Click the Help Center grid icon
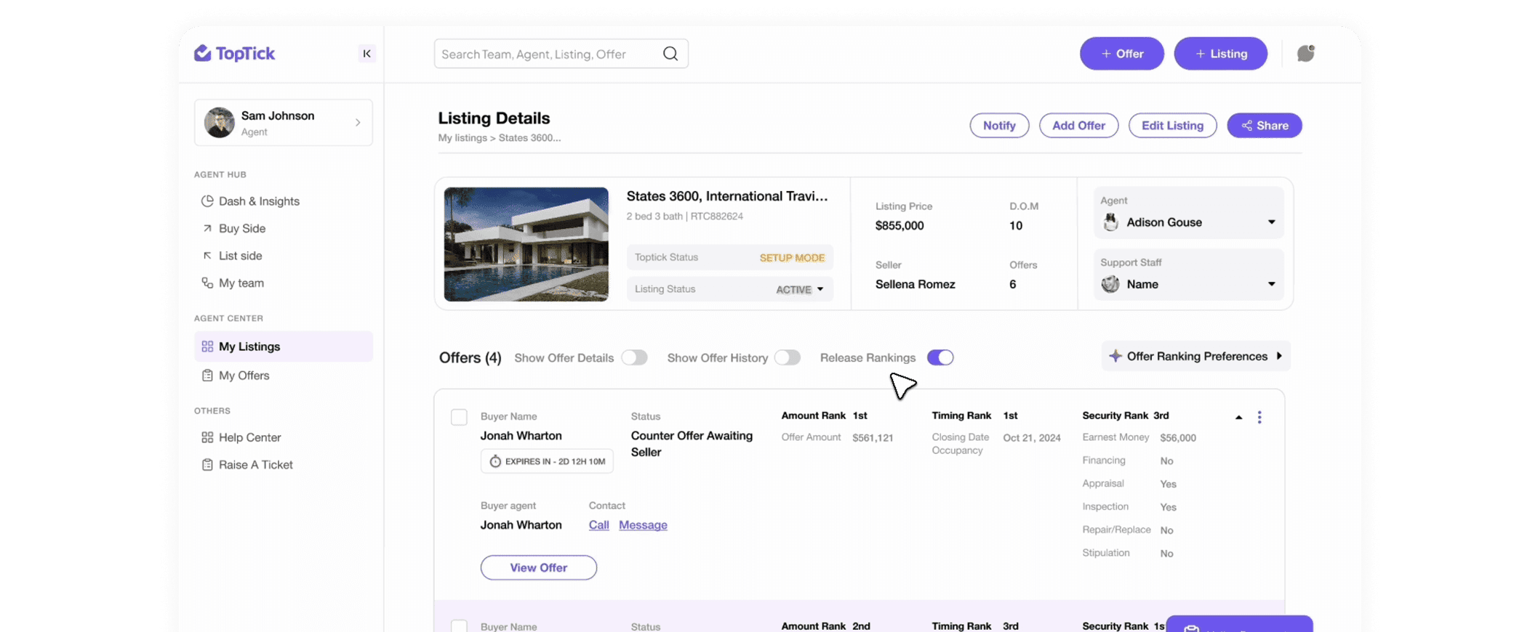 pyautogui.click(x=207, y=437)
